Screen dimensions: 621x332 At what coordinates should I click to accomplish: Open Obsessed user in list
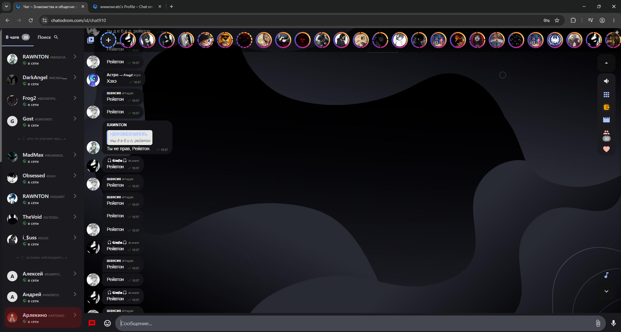pos(42,178)
